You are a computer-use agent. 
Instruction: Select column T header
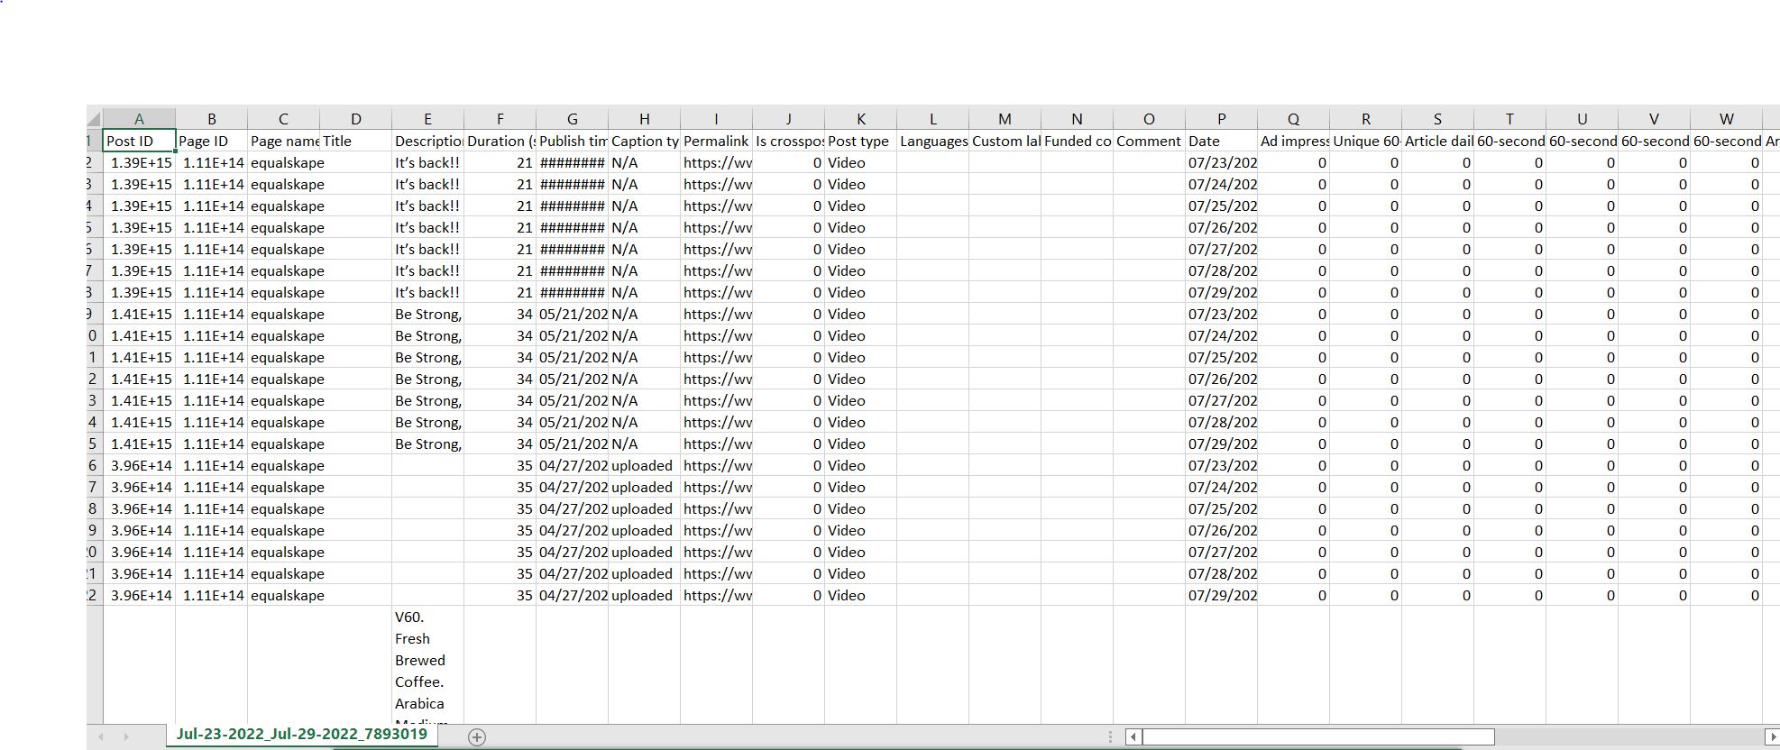(x=1509, y=119)
